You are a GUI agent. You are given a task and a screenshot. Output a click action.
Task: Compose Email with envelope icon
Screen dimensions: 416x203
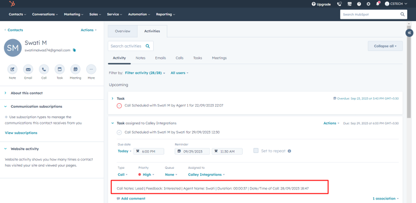pos(28,69)
